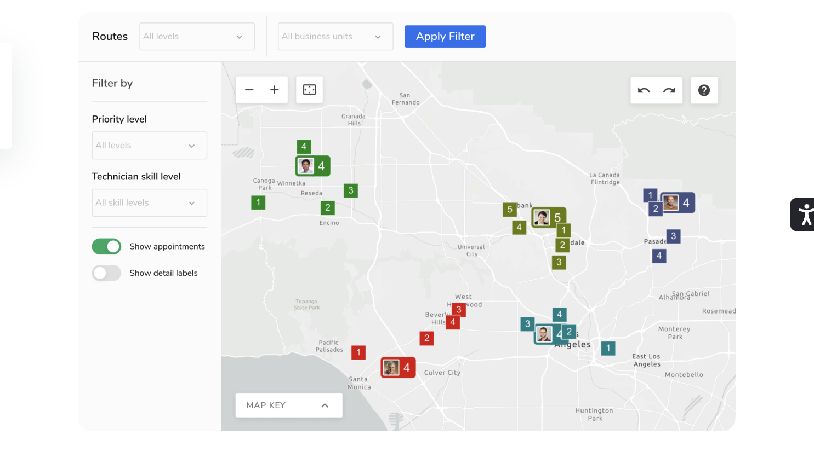Select the red technician photo marker near Santa Monica

click(x=399, y=368)
